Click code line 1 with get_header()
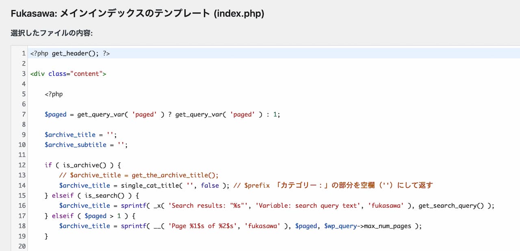This screenshot has width=520, height=251. 70,53
